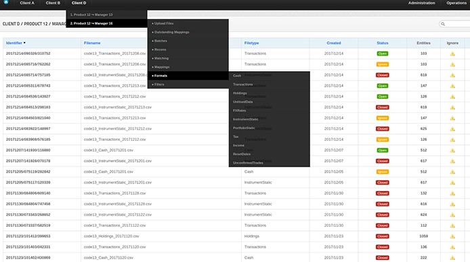Click ignore warning icon for row 20171214/085714/757185
Image resolution: width=470 pixels, height=262 pixels.
click(452, 75)
